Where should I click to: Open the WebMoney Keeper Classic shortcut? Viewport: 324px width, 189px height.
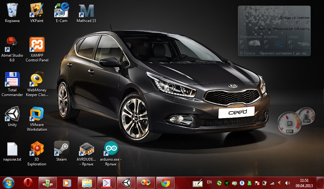[x=37, y=79]
